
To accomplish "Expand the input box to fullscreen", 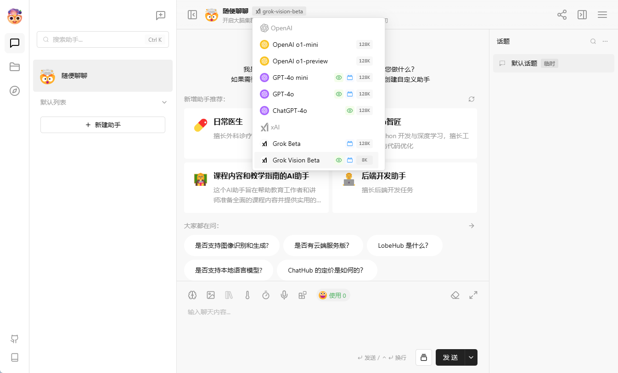I will 473,295.
